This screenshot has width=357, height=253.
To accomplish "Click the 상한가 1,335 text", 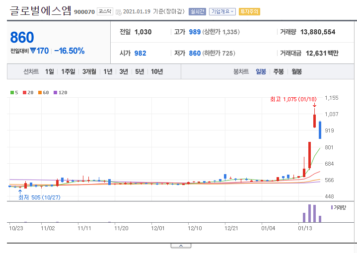I will coord(221,32).
